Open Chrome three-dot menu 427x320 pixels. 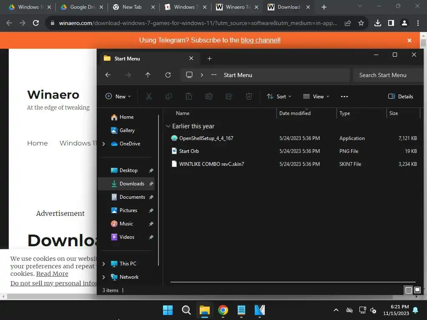pyautogui.click(x=418, y=23)
